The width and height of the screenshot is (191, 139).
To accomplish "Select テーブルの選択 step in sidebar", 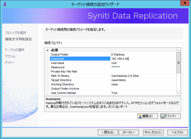I will tap(14, 50).
